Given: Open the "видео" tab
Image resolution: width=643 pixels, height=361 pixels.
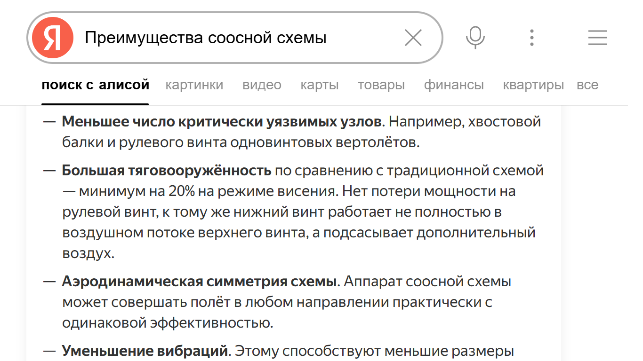Looking at the screenshot, I should click(262, 85).
